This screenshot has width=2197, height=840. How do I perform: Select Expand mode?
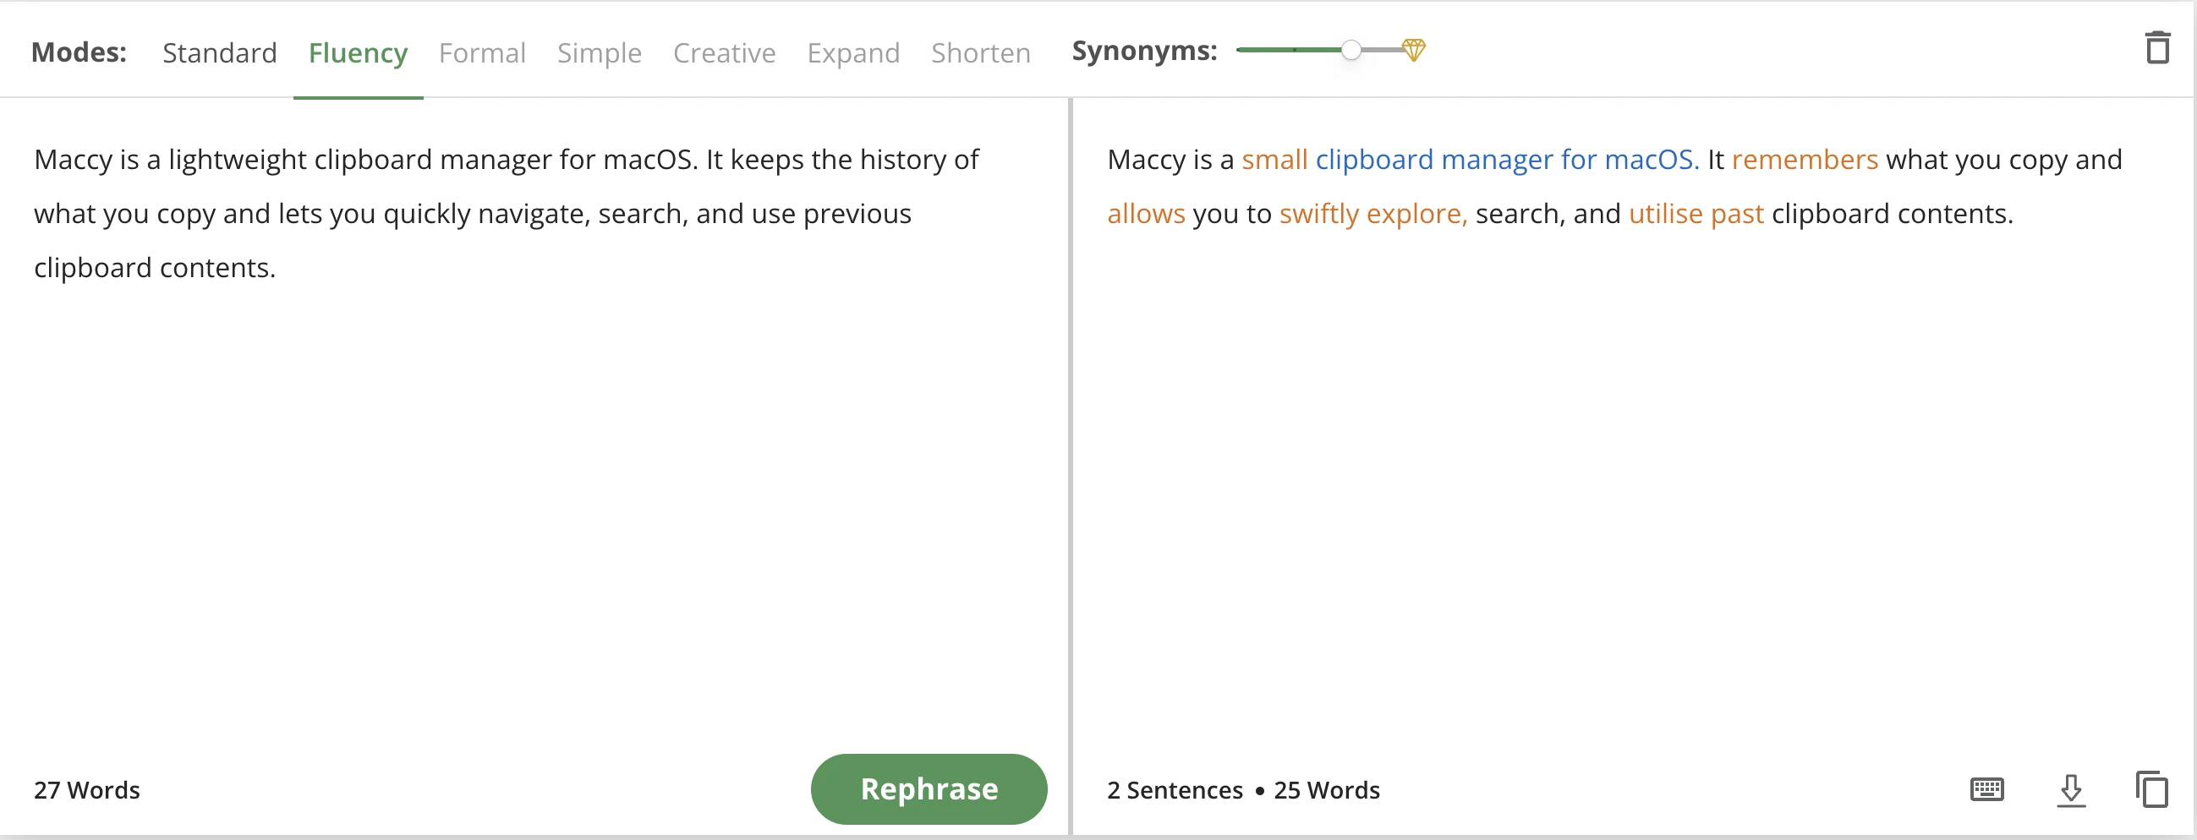coord(853,53)
